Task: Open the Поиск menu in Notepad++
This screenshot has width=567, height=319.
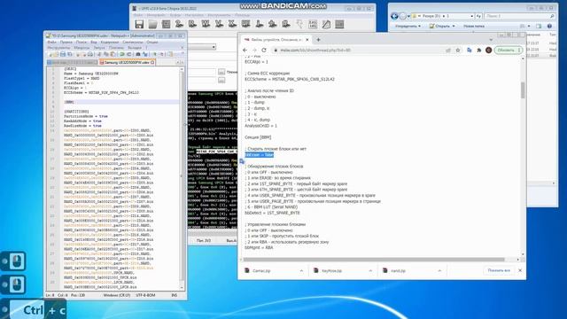Action: 81,43
